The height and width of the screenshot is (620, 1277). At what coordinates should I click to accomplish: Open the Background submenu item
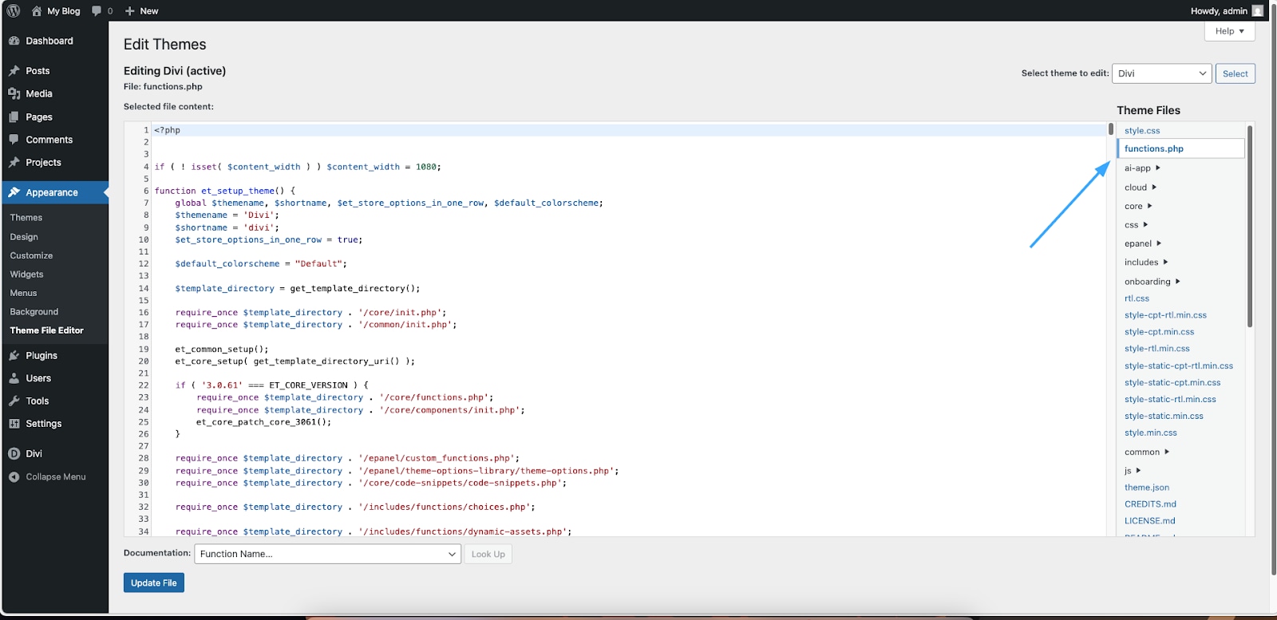coord(34,312)
